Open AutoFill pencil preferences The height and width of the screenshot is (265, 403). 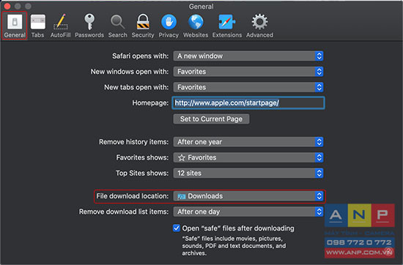click(x=60, y=26)
